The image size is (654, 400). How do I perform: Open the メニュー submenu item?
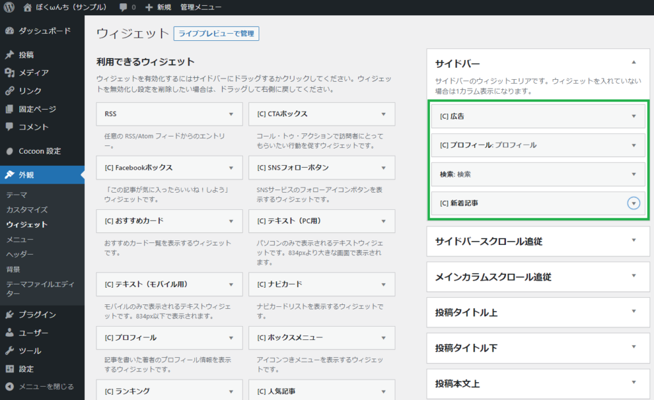[20, 240]
